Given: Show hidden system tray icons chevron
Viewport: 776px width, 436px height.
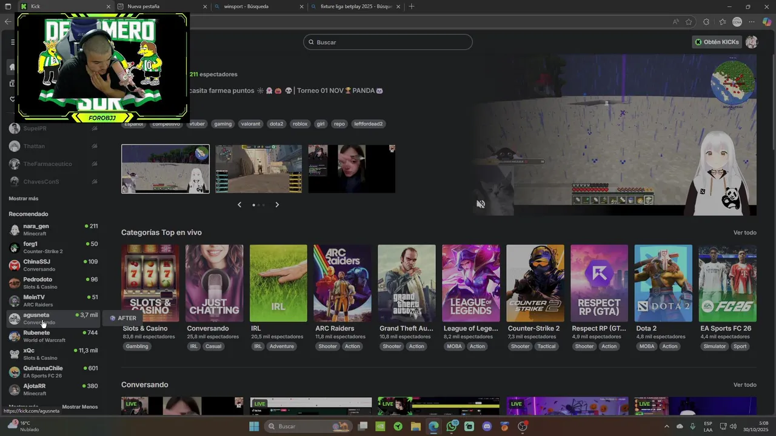Looking at the screenshot, I should click(x=666, y=426).
